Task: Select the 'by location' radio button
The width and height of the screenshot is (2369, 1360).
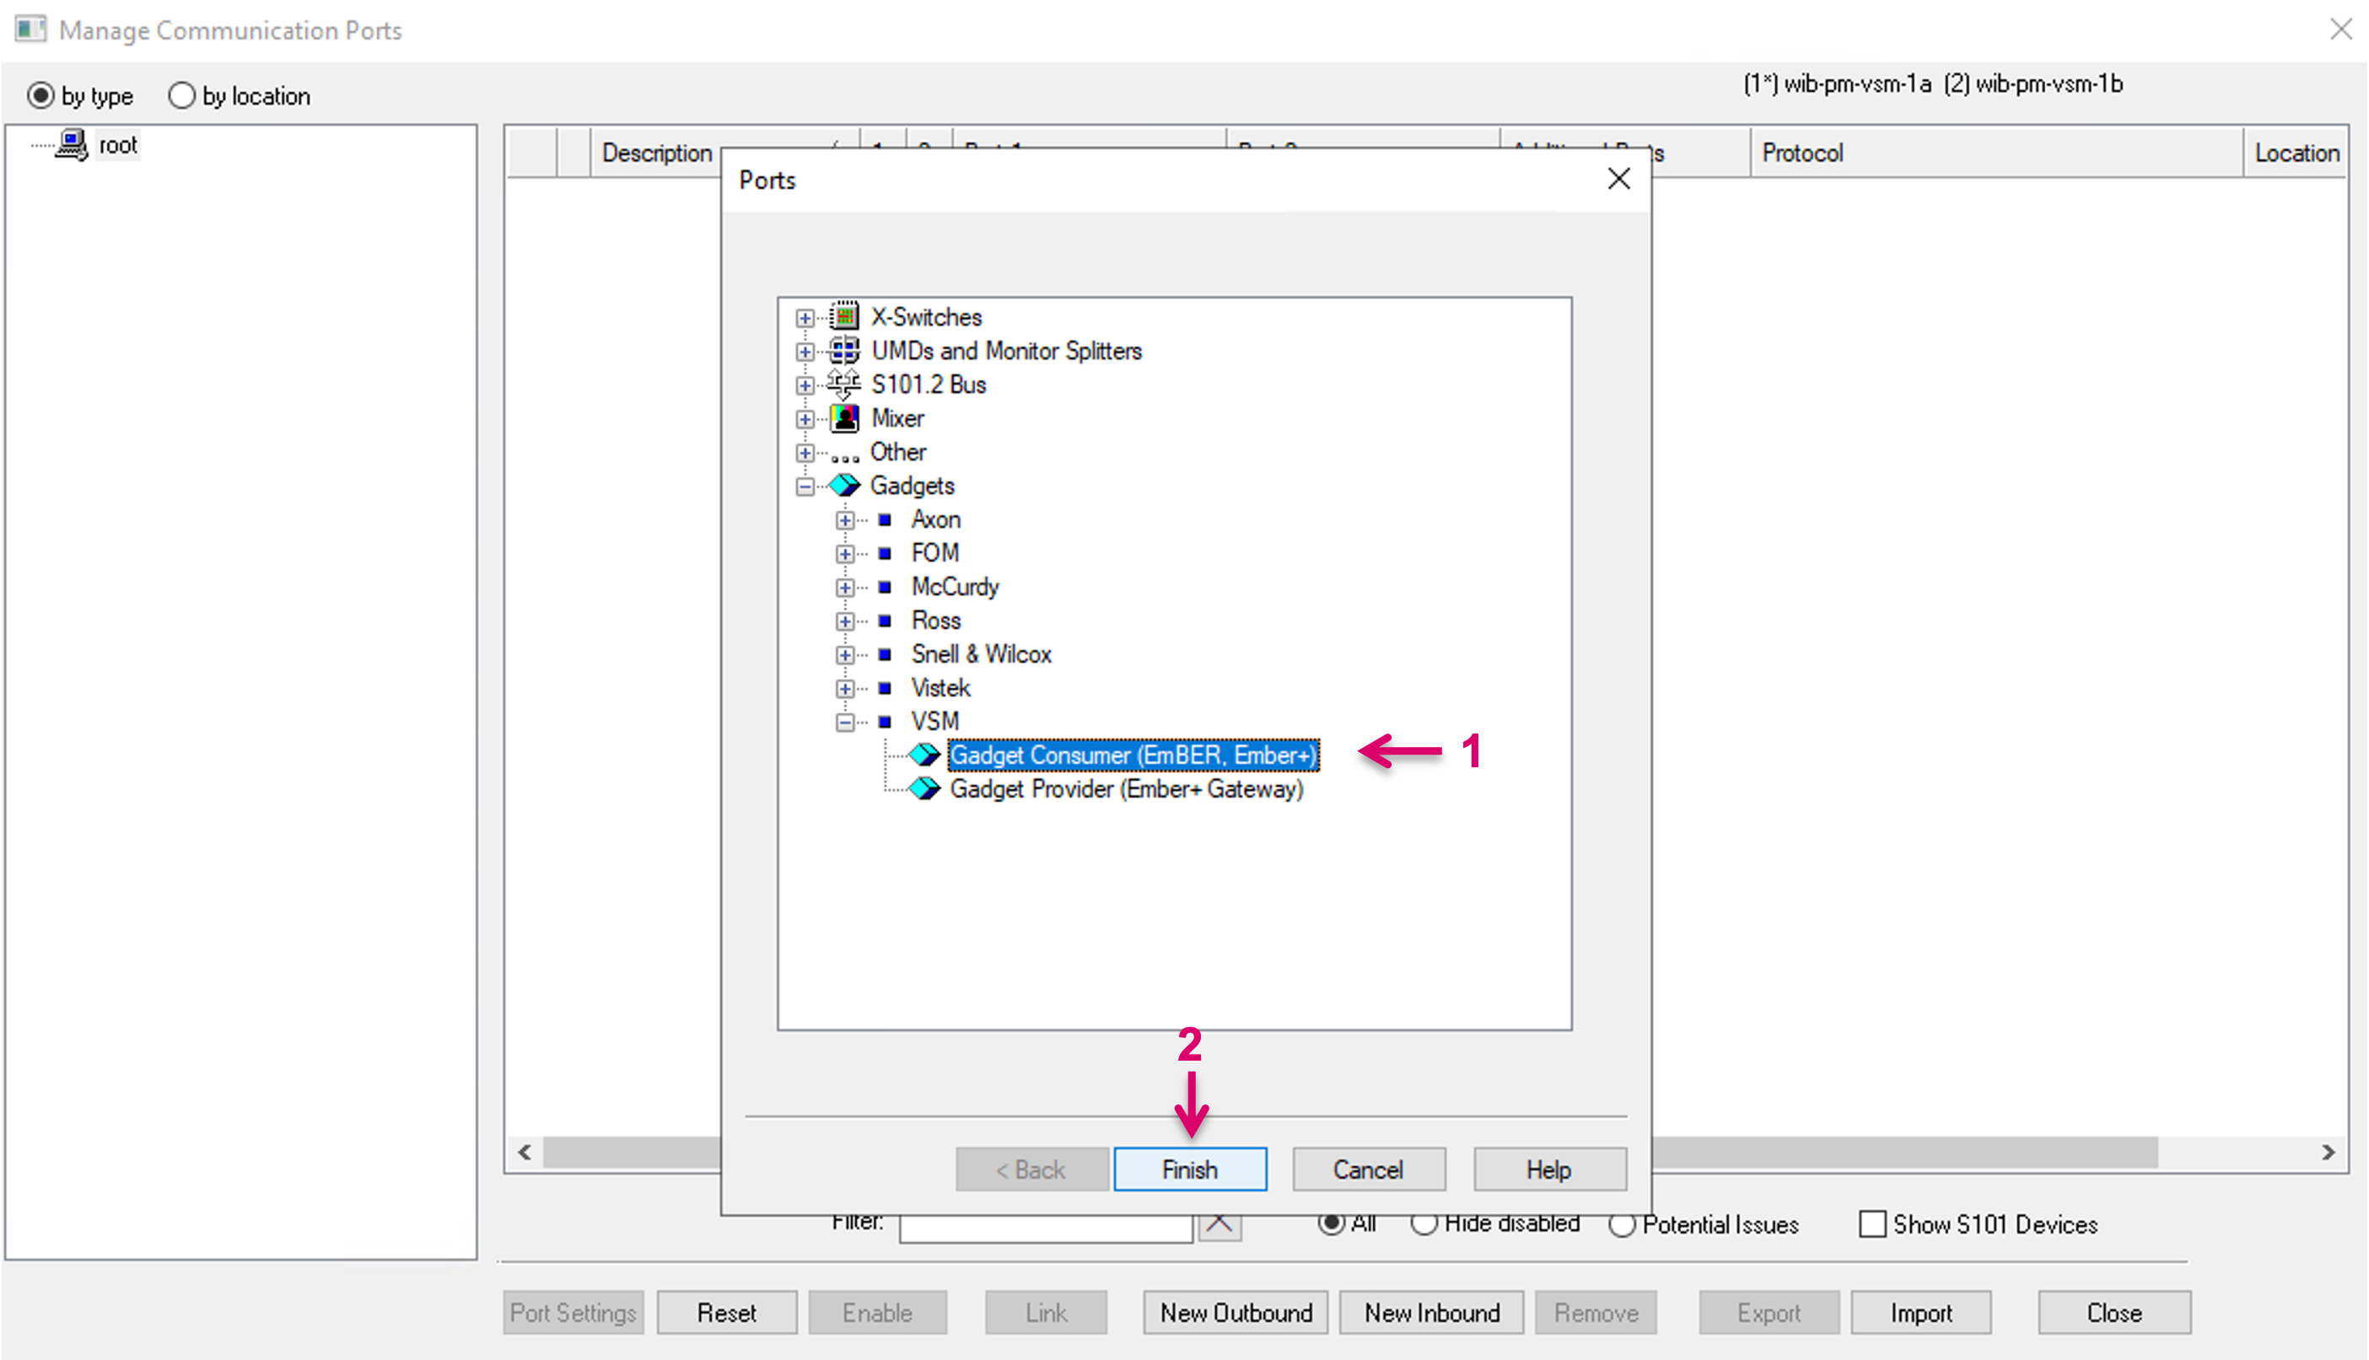Action: 182,95
